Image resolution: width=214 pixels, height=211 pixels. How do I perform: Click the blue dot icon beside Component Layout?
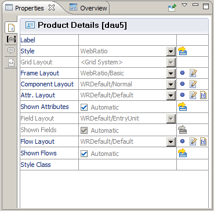pyautogui.click(x=182, y=84)
